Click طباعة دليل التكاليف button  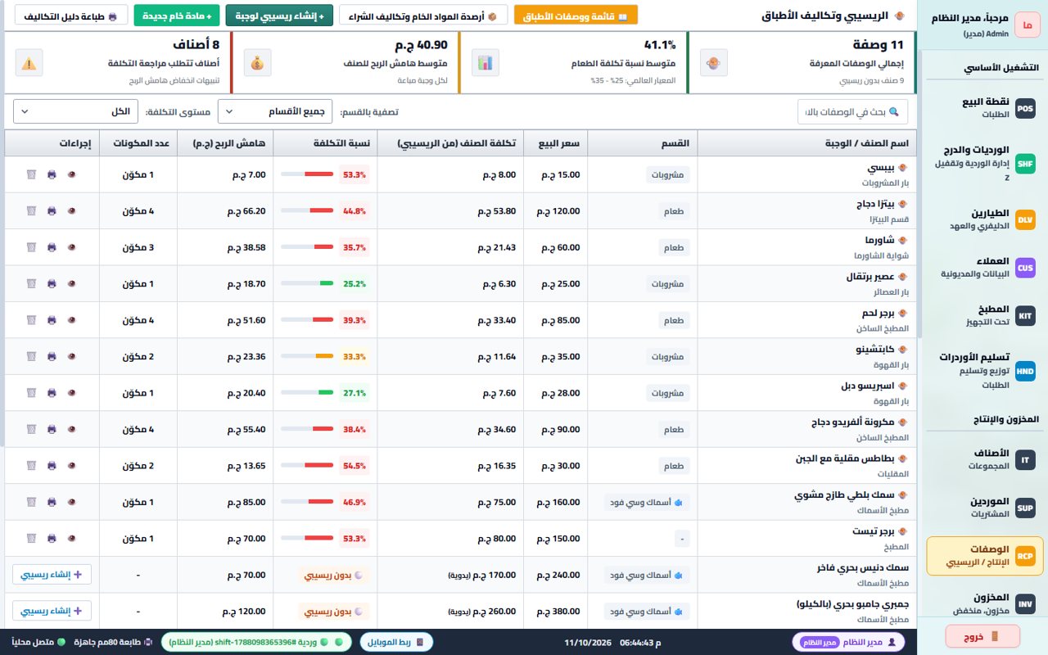[72, 16]
